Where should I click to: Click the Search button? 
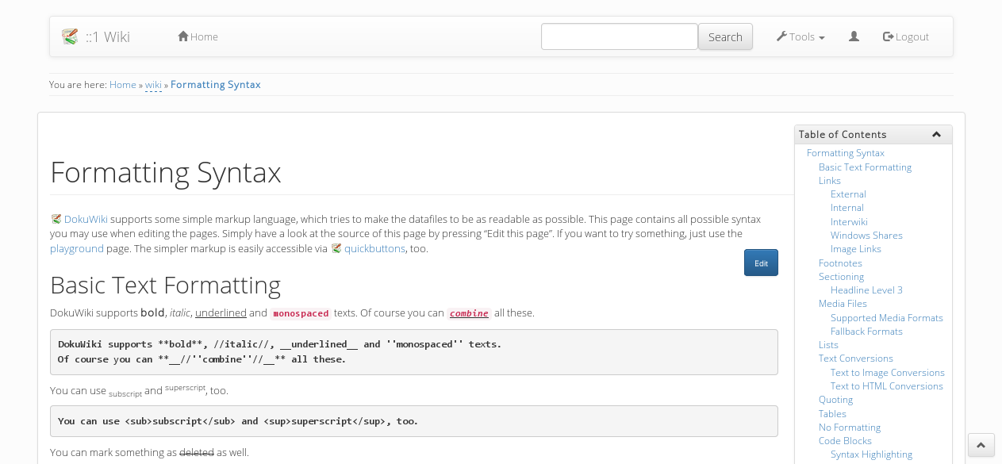point(725,36)
